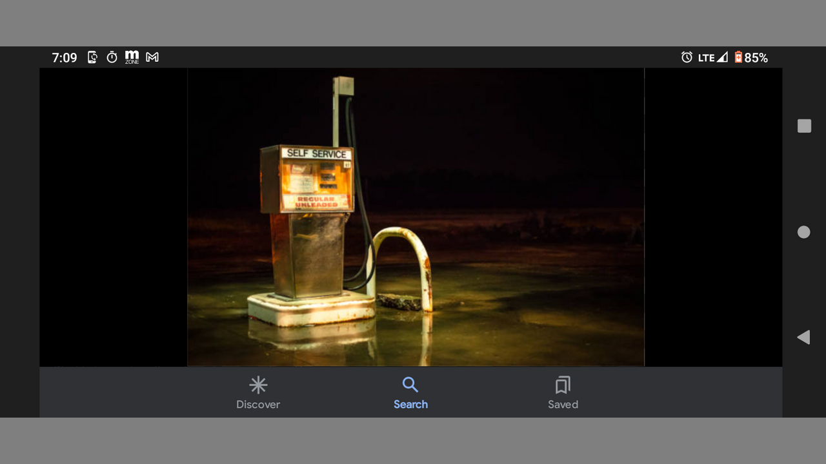
Task: Tap the phone screen notification icon
Action: click(92, 57)
